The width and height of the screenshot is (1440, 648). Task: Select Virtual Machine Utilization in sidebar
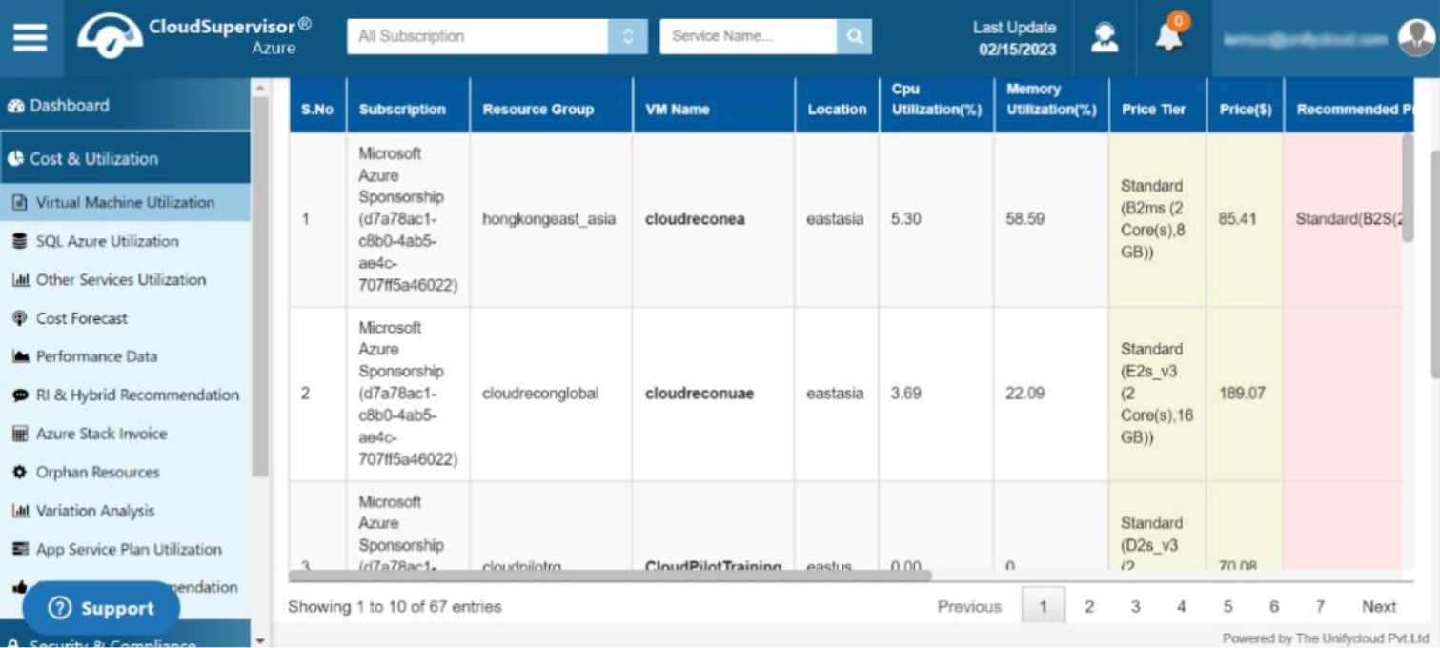125,203
